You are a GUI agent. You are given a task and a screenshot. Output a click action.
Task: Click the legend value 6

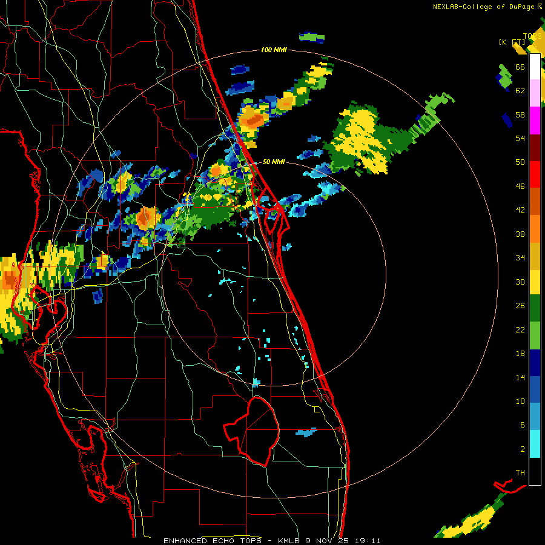[523, 424]
